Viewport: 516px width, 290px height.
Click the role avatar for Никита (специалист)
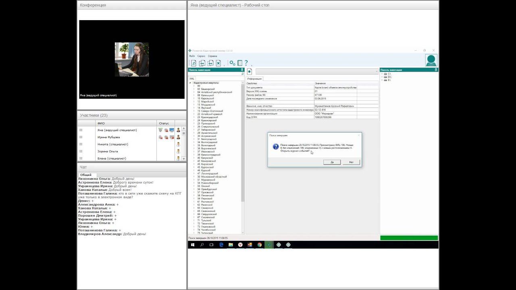click(x=178, y=144)
